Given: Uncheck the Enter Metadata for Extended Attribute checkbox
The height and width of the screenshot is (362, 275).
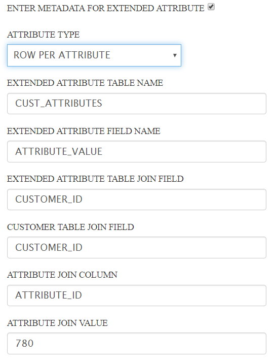Looking at the screenshot, I should 211,7.
